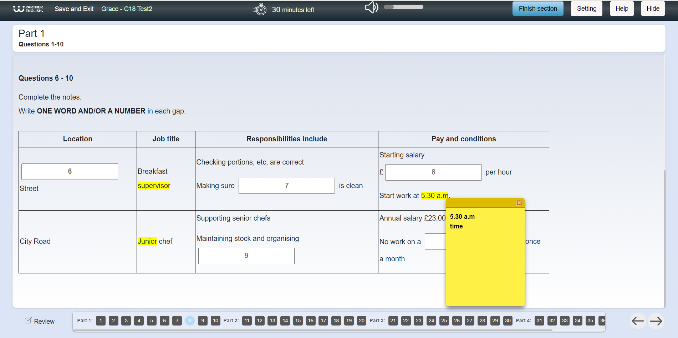Jump to question 1 in navigator

point(101,321)
